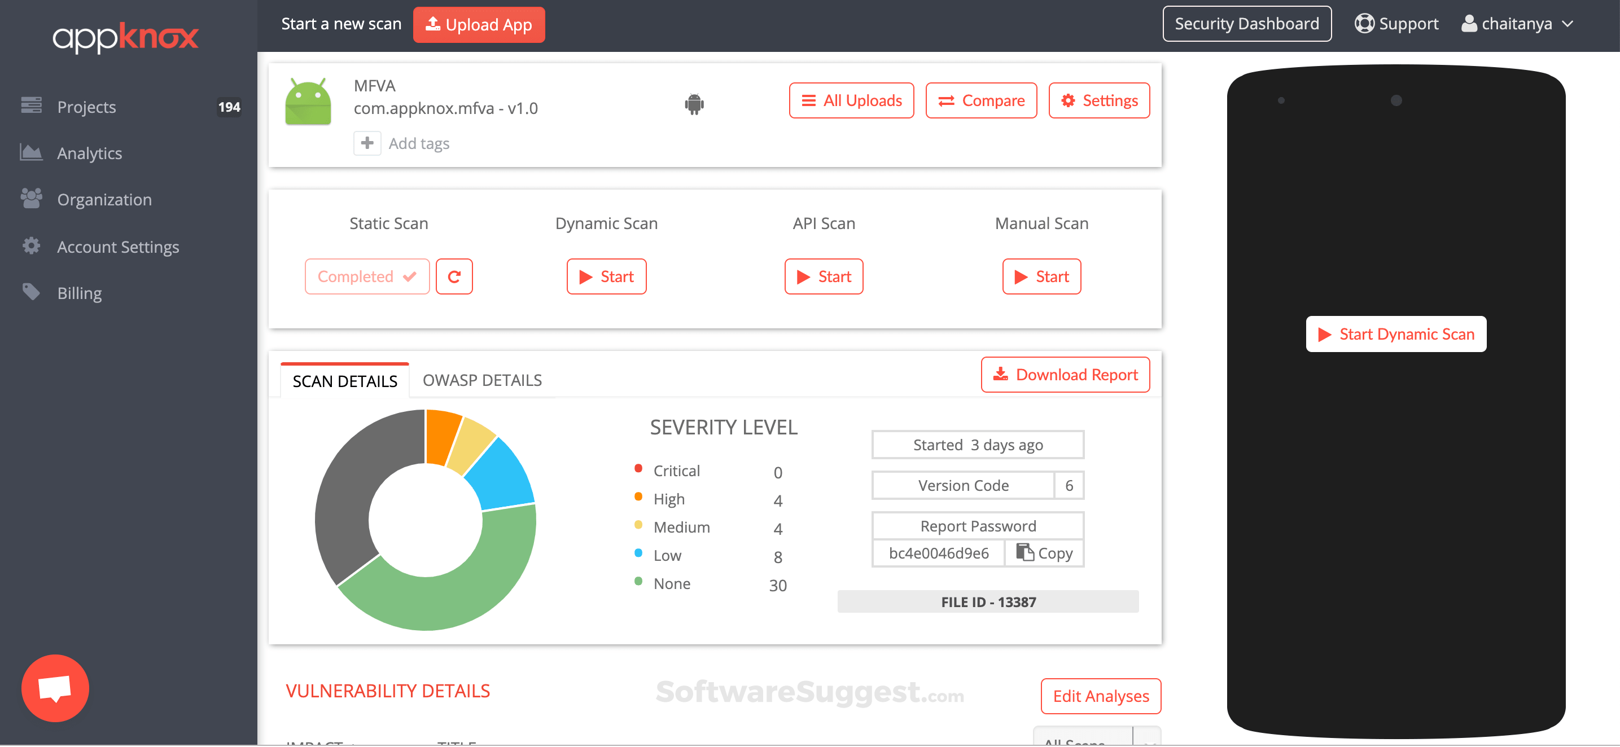
Task: Open the red chat bubble widget
Action: [55, 688]
